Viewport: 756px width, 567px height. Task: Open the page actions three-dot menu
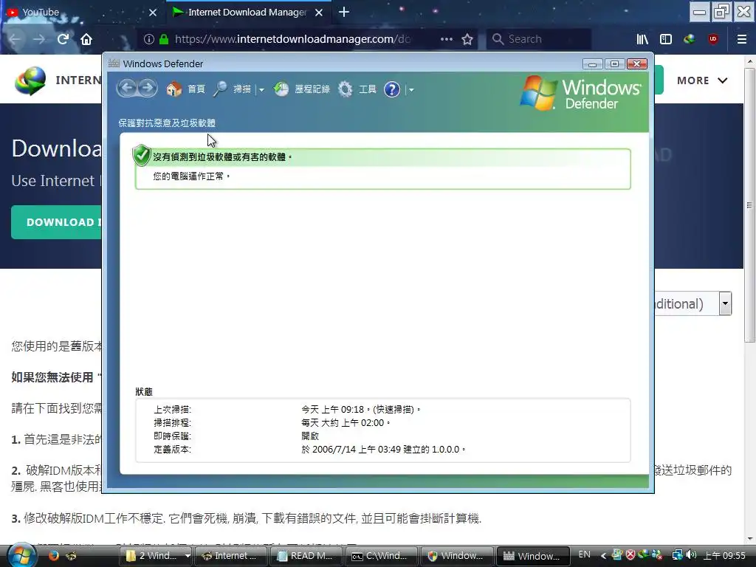click(x=447, y=39)
